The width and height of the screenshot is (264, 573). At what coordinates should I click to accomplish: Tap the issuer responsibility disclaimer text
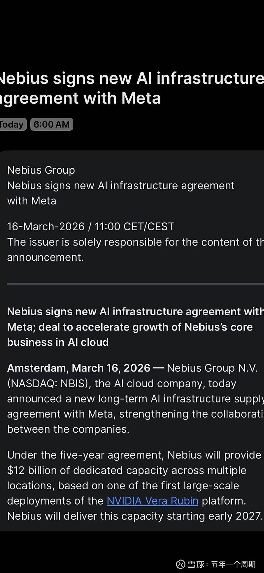click(132, 249)
